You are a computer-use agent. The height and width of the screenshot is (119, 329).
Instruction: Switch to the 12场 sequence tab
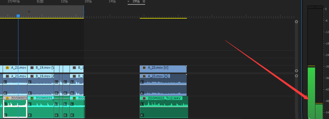(64, 1)
